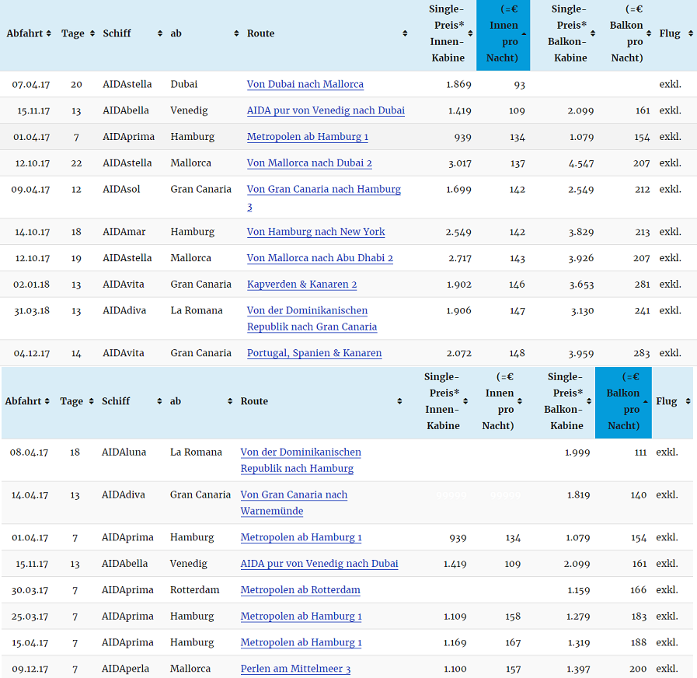The height and width of the screenshot is (678, 697).
Task: Open Metropolen ab Hamburg 1 in top table
Action: point(308,137)
